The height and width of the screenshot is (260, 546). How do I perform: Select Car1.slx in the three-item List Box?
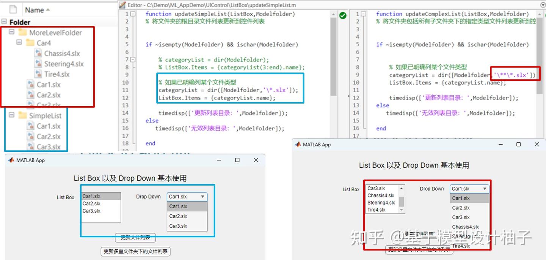point(101,196)
